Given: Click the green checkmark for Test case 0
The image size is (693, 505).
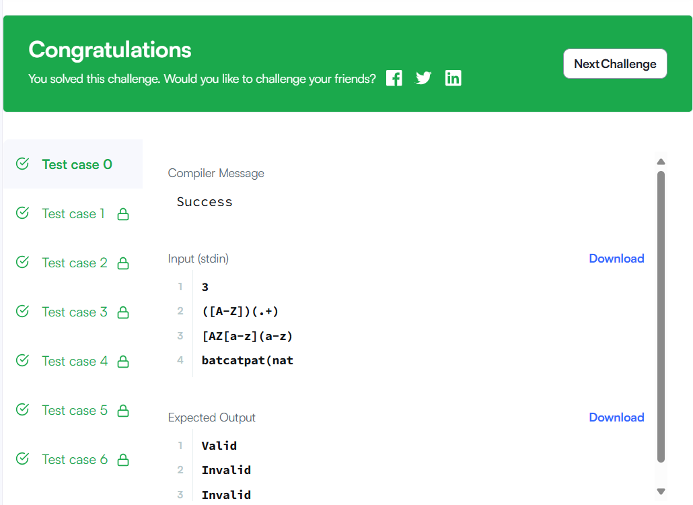Looking at the screenshot, I should [23, 164].
